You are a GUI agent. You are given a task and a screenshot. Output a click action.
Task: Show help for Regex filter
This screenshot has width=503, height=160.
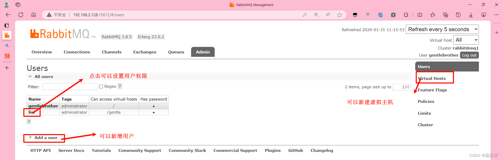(x=120, y=86)
